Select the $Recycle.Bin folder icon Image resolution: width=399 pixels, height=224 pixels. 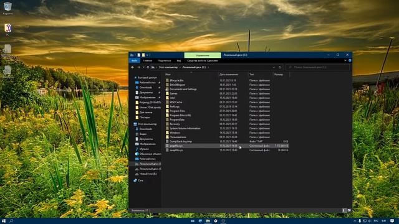click(x=167, y=80)
